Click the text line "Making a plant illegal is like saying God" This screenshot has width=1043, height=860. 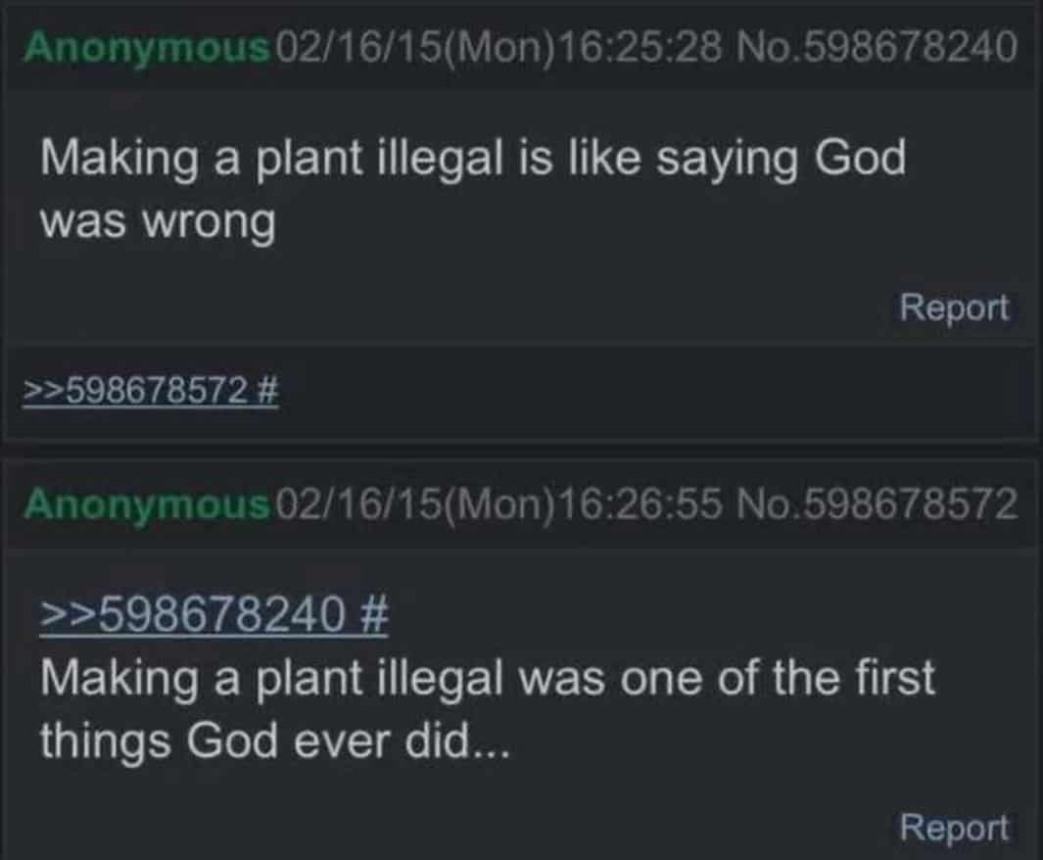click(472, 161)
